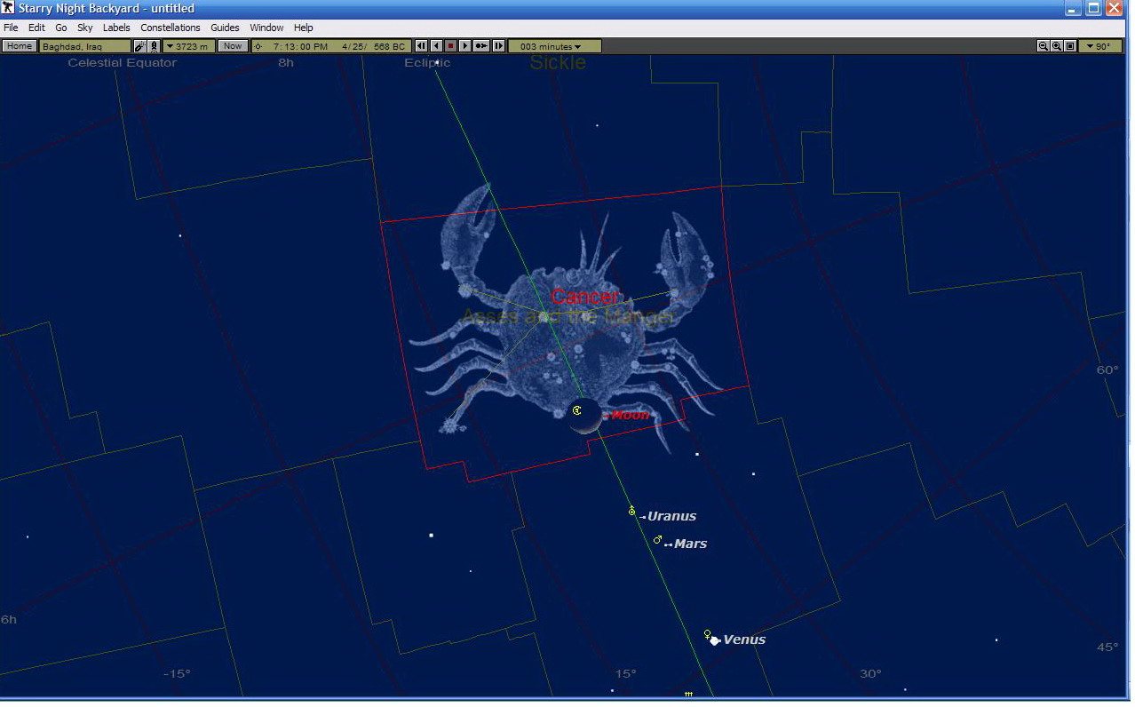The height and width of the screenshot is (707, 1135).
Task: Click the location picker tool icon
Action: [x=140, y=46]
